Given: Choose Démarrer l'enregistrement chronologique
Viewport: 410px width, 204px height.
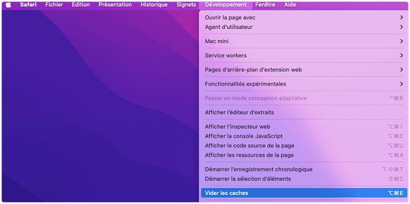Looking at the screenshot, I should pyautogui.click(x=304, y=170).
